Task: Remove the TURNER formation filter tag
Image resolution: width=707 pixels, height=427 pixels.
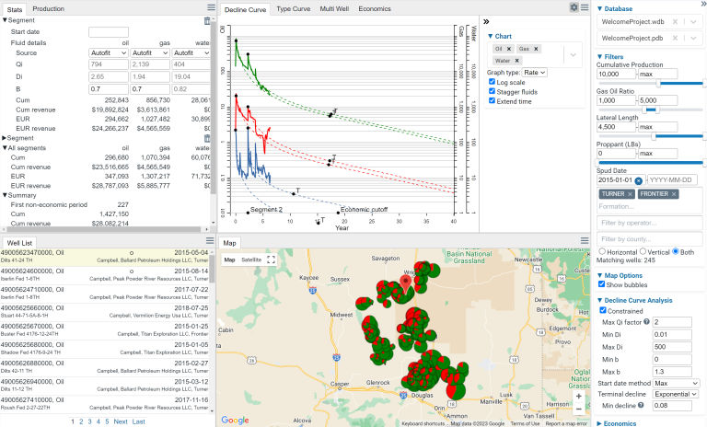Action: pos(631,194)
